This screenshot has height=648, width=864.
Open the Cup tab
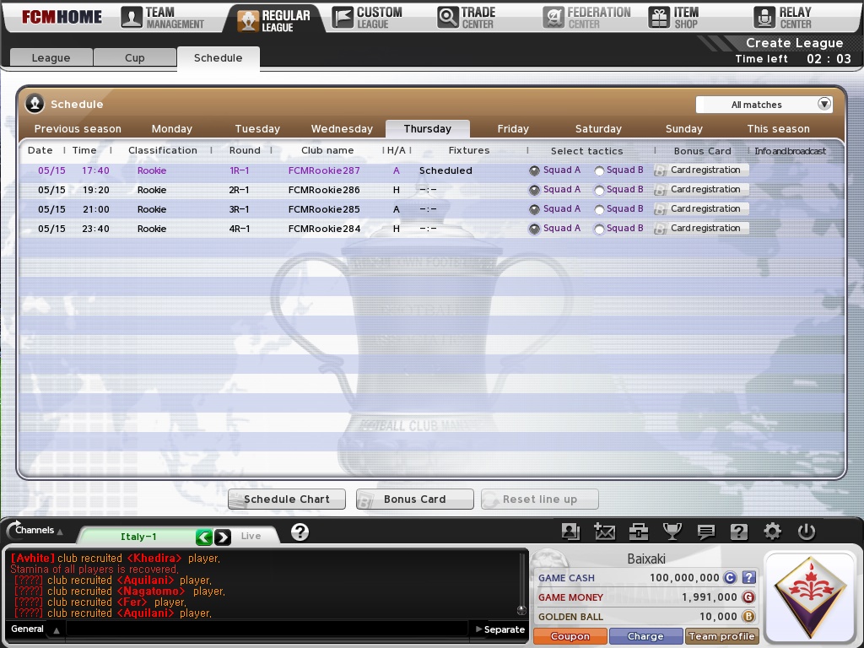(x=135, y=57)
